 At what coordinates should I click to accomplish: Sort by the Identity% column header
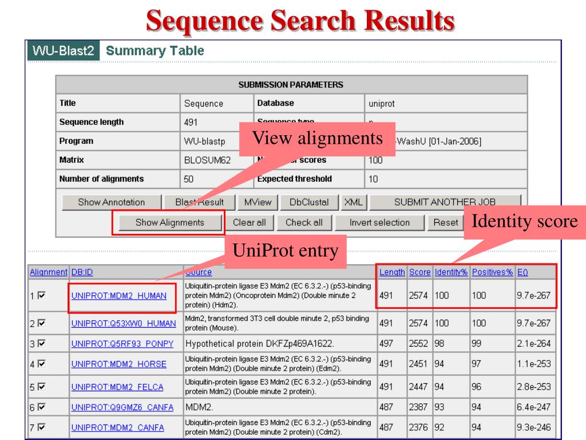[x=451, y=272]
